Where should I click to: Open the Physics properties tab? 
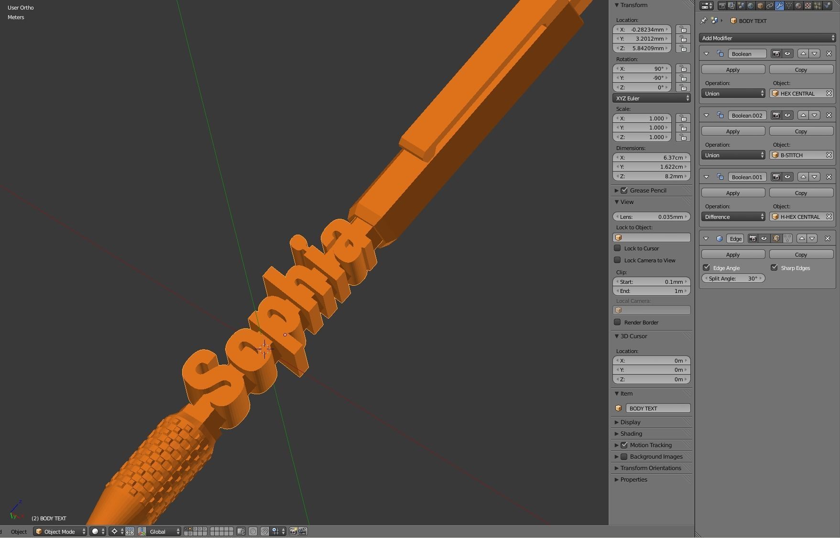[827, 6]
